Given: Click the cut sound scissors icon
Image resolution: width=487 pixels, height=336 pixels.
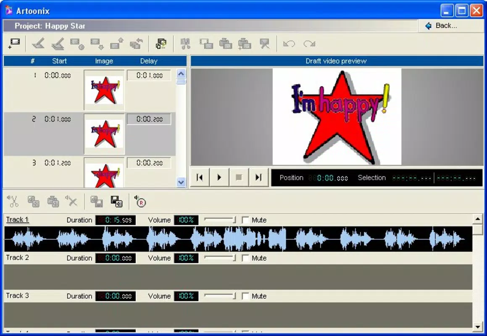Looking at the screenshot, I should tap(13, 201).
